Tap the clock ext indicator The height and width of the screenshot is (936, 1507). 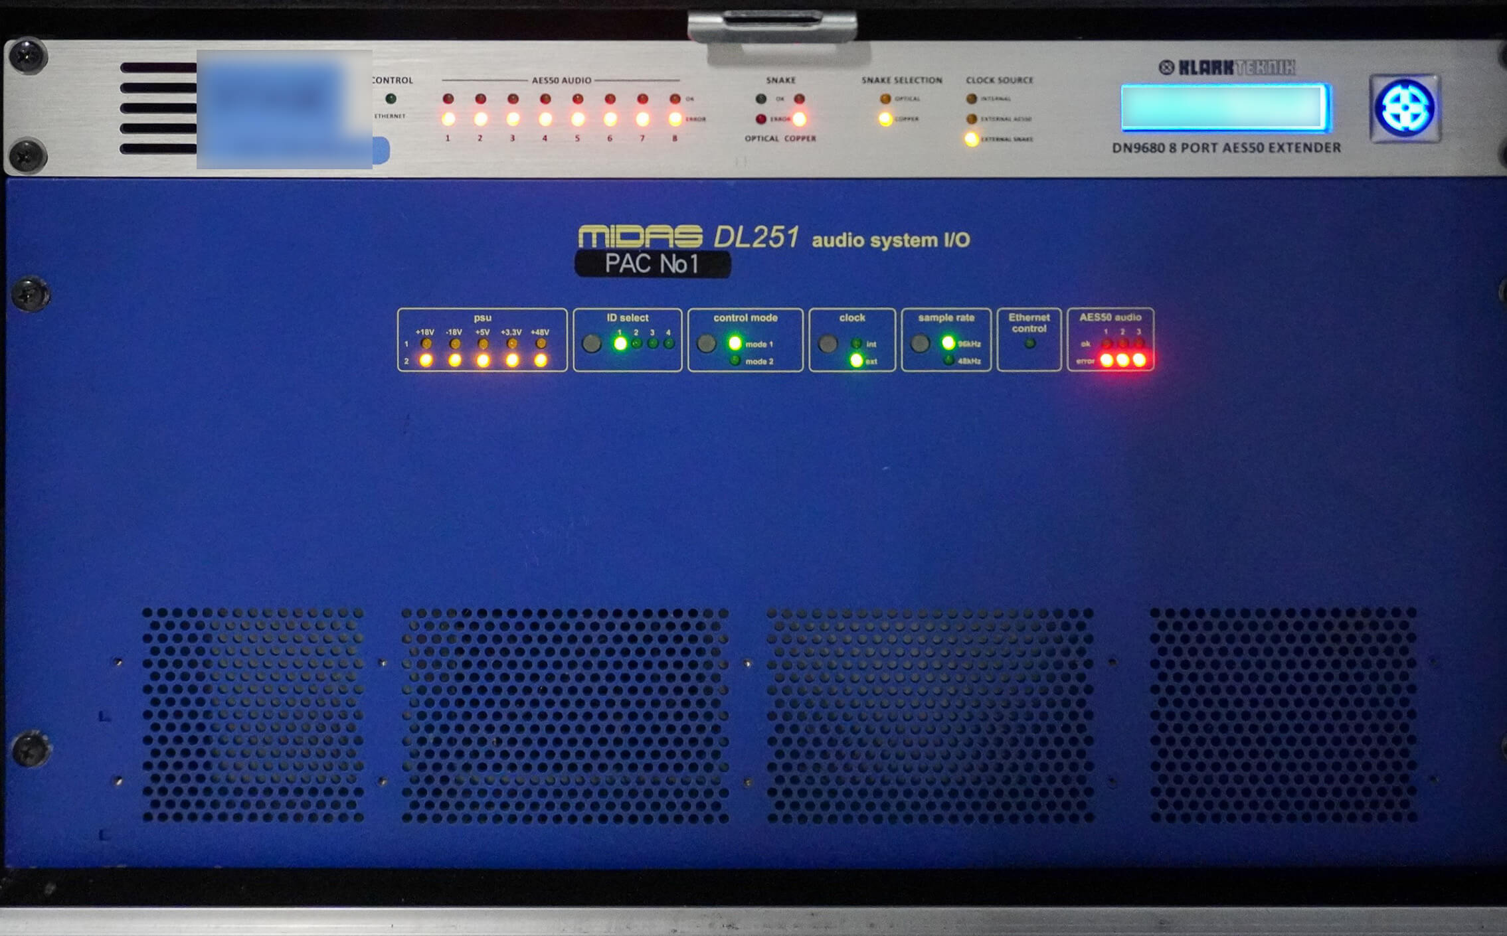[857, 360]
